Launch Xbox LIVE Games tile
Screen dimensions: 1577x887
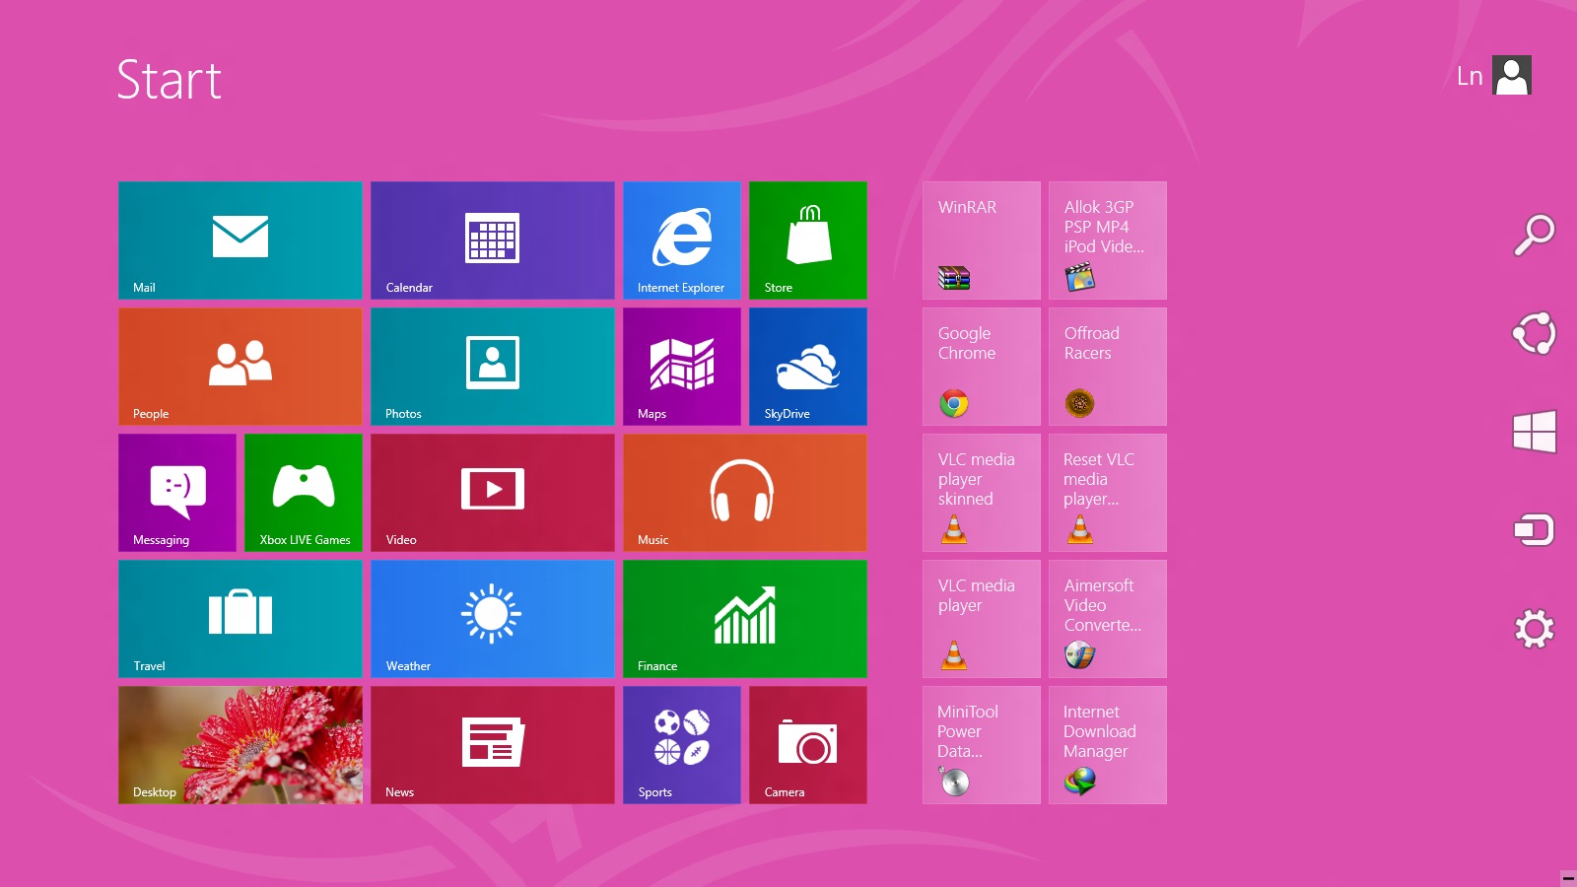click(304, 493)
